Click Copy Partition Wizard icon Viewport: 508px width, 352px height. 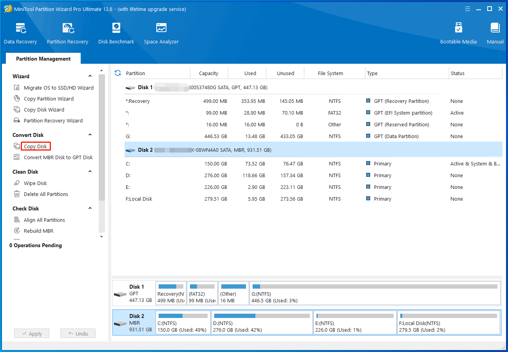pyautogui.click(x=17, y=99)
